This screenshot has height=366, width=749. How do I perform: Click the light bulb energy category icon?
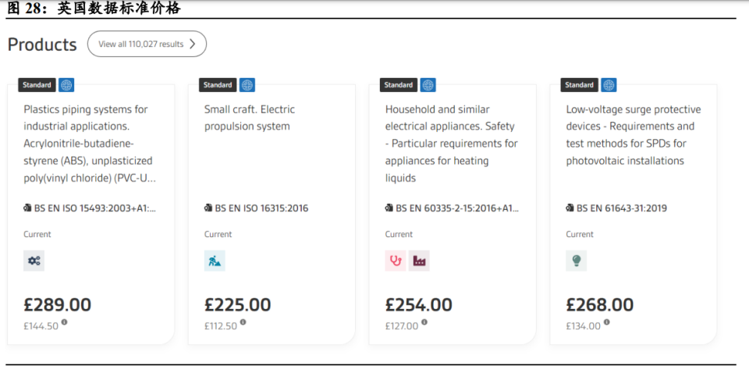point(577,261)
